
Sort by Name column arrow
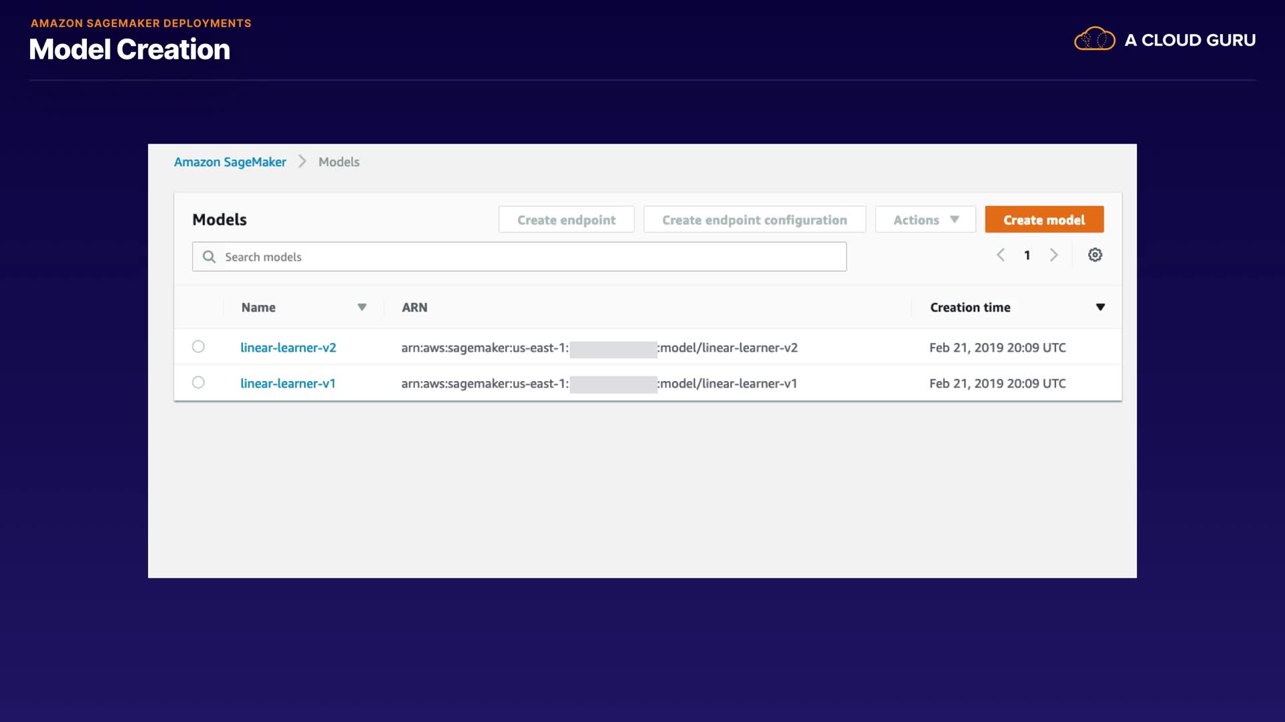tap(362, 307)
